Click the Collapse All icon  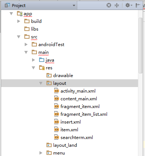point(117,5)
